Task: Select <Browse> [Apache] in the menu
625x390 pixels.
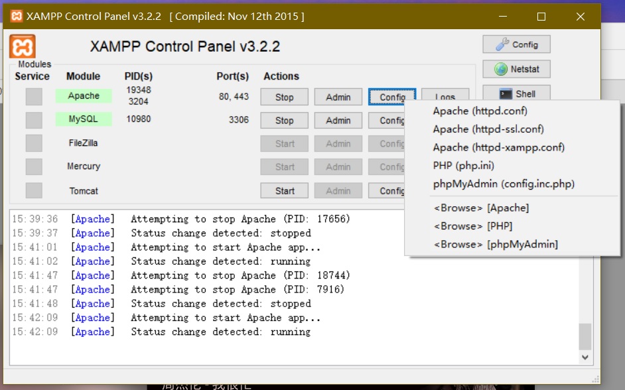Action: point(512,208)
